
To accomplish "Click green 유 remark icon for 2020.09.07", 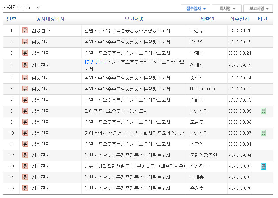I will coord(263,133).
